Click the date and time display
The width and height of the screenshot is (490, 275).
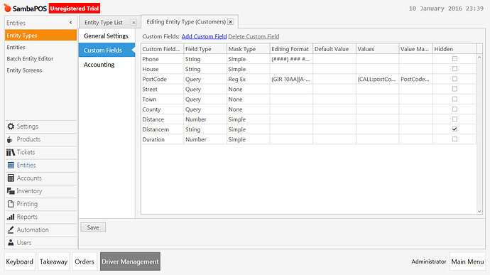point(446,9)
